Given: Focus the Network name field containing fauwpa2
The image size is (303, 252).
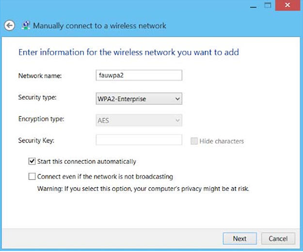Looking at the screenshot, I should pyautogui.click(x=139, y=76).
